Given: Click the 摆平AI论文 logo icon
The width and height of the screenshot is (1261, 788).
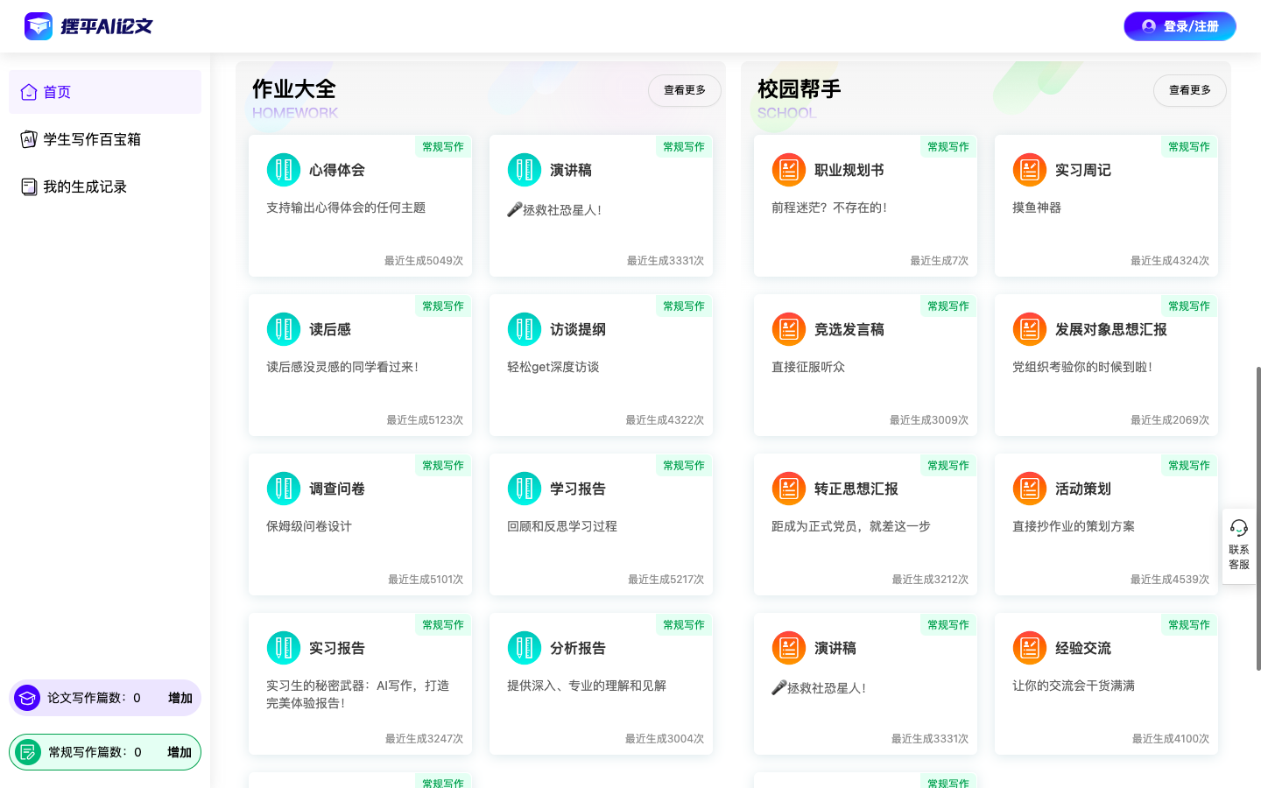Looking at the screenshot, I should 39,26.
